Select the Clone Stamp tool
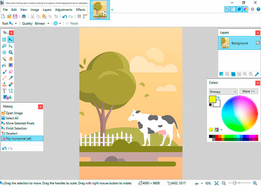 (4, 84)
